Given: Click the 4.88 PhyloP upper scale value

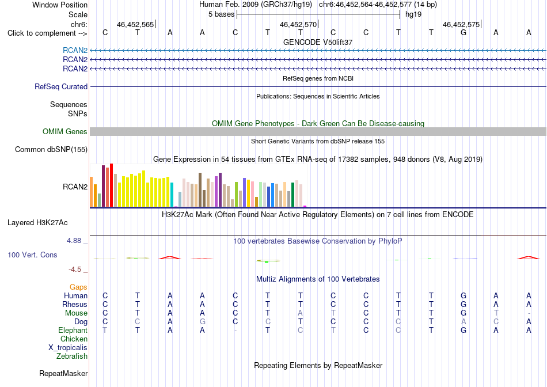Looking at the screenshot, I should click(74, 241).
